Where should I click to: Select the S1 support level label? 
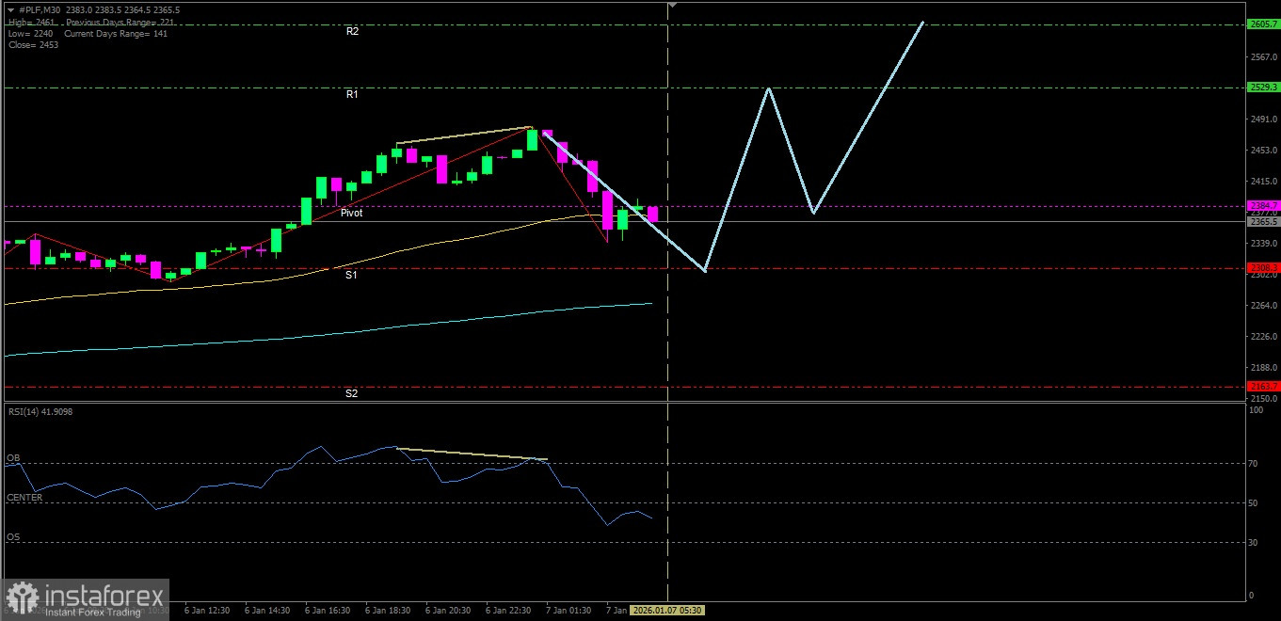(x=351, y=276)
